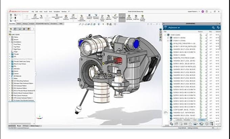Expand the Annotations node in feature tree

click(10, 42)
